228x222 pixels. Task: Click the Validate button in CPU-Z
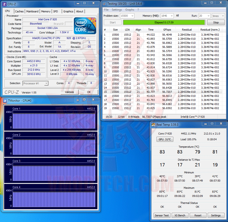[69, 92]
